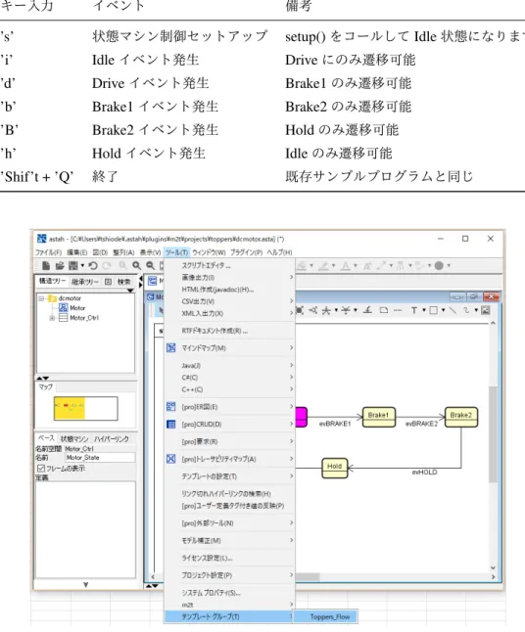Viewport: 525px width, 632px height.
Task: Open the 整列(A) menu
Action: 123,252
